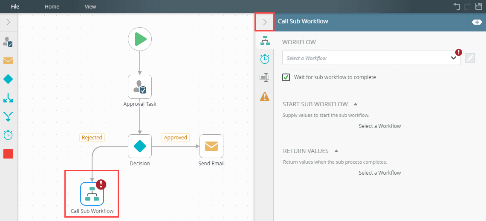
Task: Click the green Start node on canvas
Action: pyautogui.click(x=140, y=39)
